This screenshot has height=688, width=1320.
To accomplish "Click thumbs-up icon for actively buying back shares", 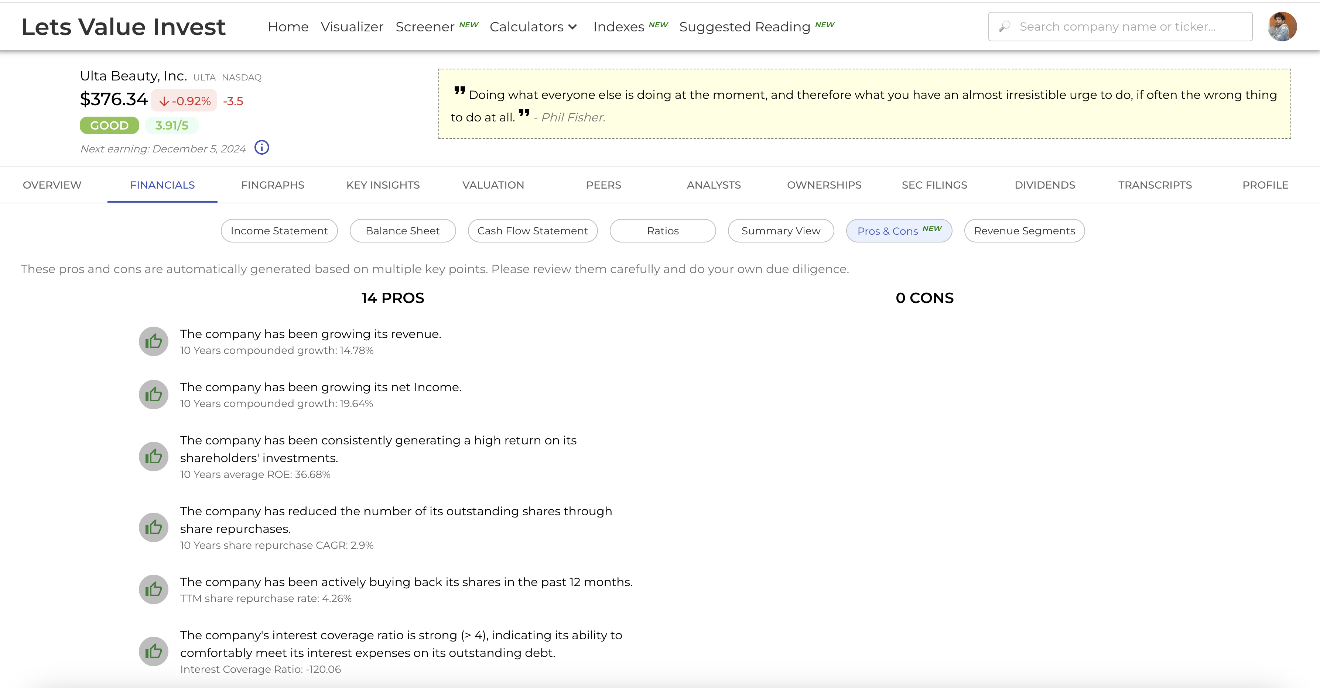I will [x=153, y=590].
